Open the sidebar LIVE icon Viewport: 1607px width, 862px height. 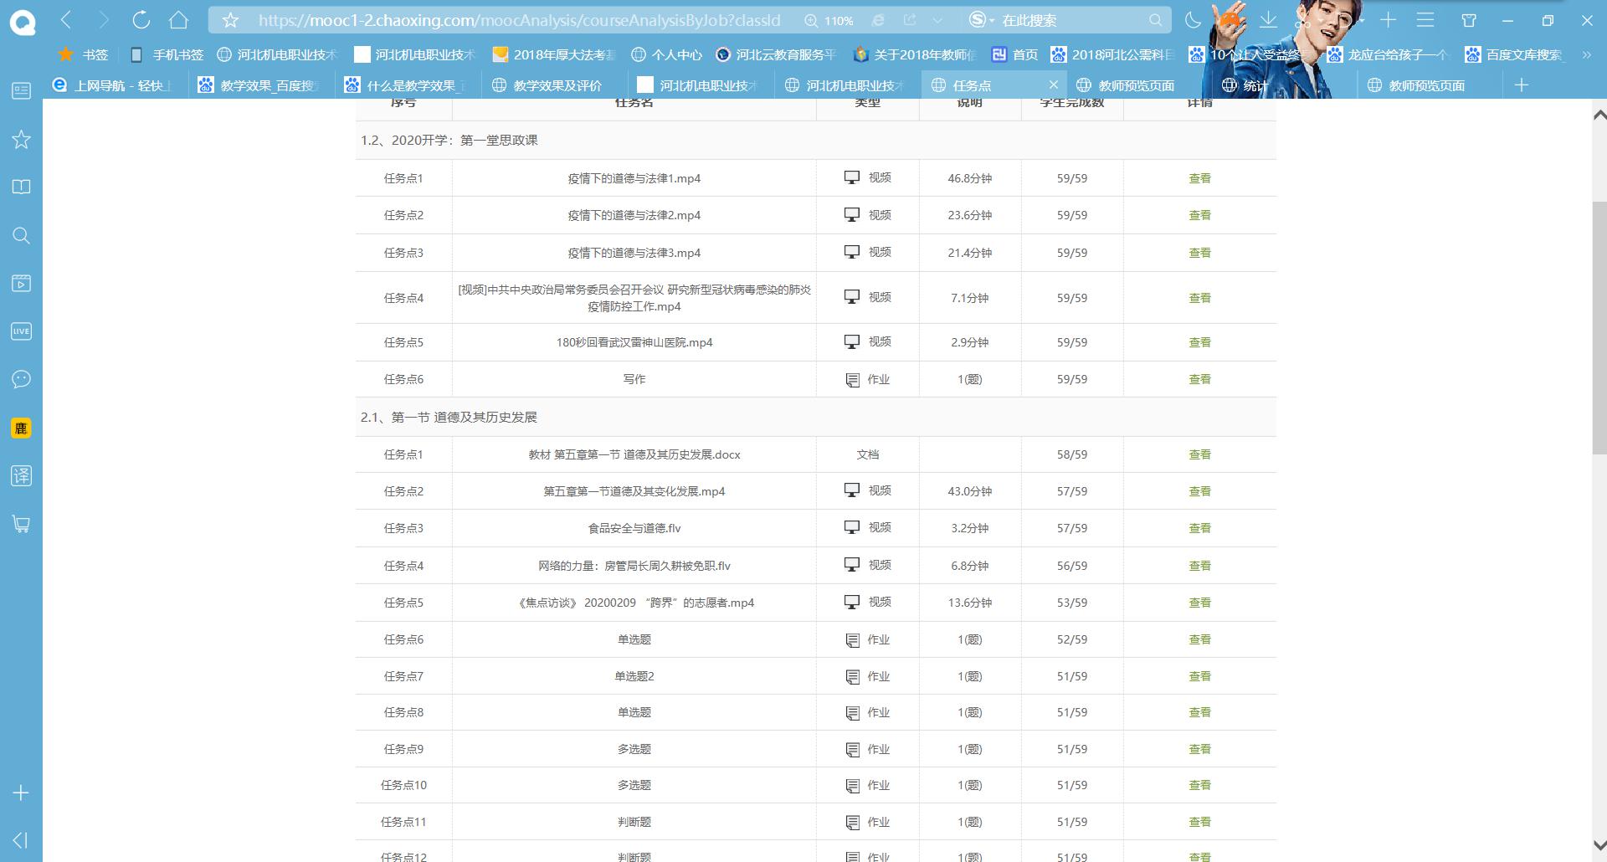tap(21, 331)
